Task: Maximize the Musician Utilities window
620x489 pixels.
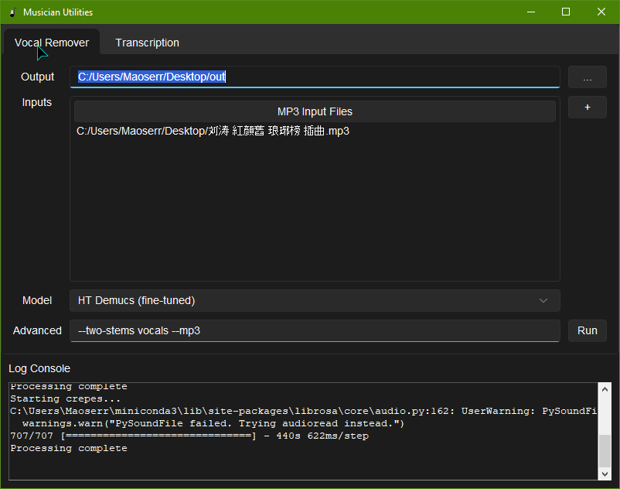Action: tap(566, 12)
